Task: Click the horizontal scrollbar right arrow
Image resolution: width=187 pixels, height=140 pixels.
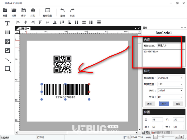Action: click(137, 133)
